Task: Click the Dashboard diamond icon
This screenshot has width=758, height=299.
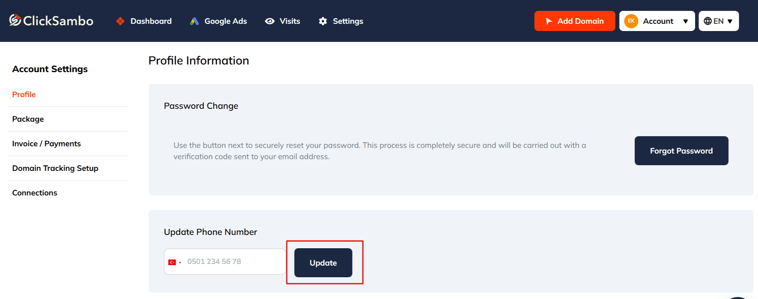Action: point(120,21)
